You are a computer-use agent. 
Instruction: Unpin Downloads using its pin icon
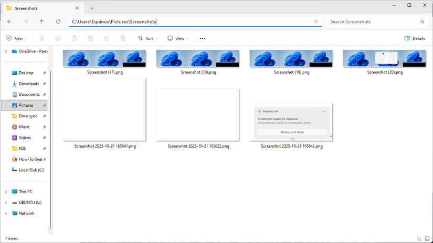[44, 84]
